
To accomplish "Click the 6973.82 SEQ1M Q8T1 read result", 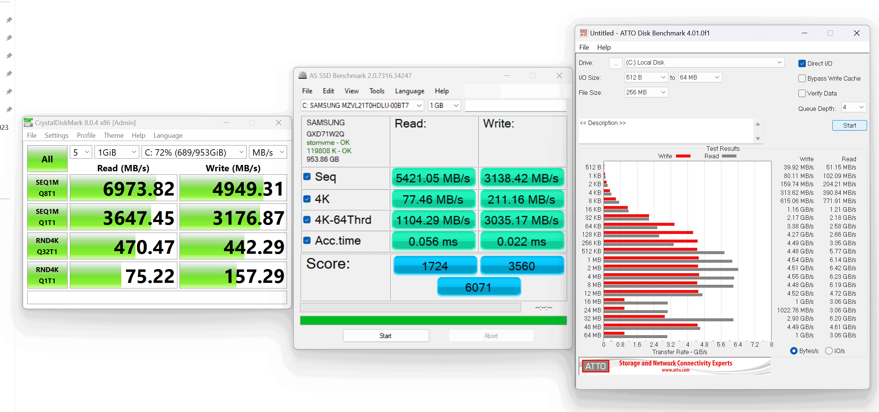I will pyautogui.click(x=124, y=188).
